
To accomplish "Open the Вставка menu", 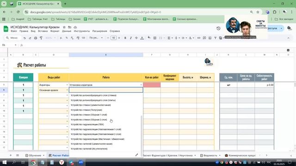I will tap(43, 31).
